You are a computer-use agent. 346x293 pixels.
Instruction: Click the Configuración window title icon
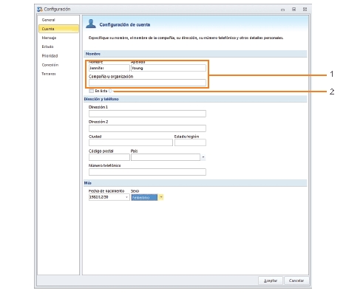click(39, 10)
